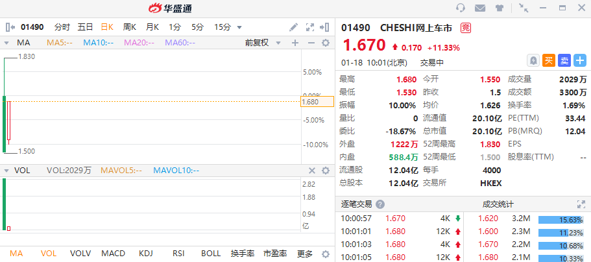Switch to 逐笔交易 tab
The width and height of the screenshot is (591, 262).
pyautogui.click(x=357, y=204)
